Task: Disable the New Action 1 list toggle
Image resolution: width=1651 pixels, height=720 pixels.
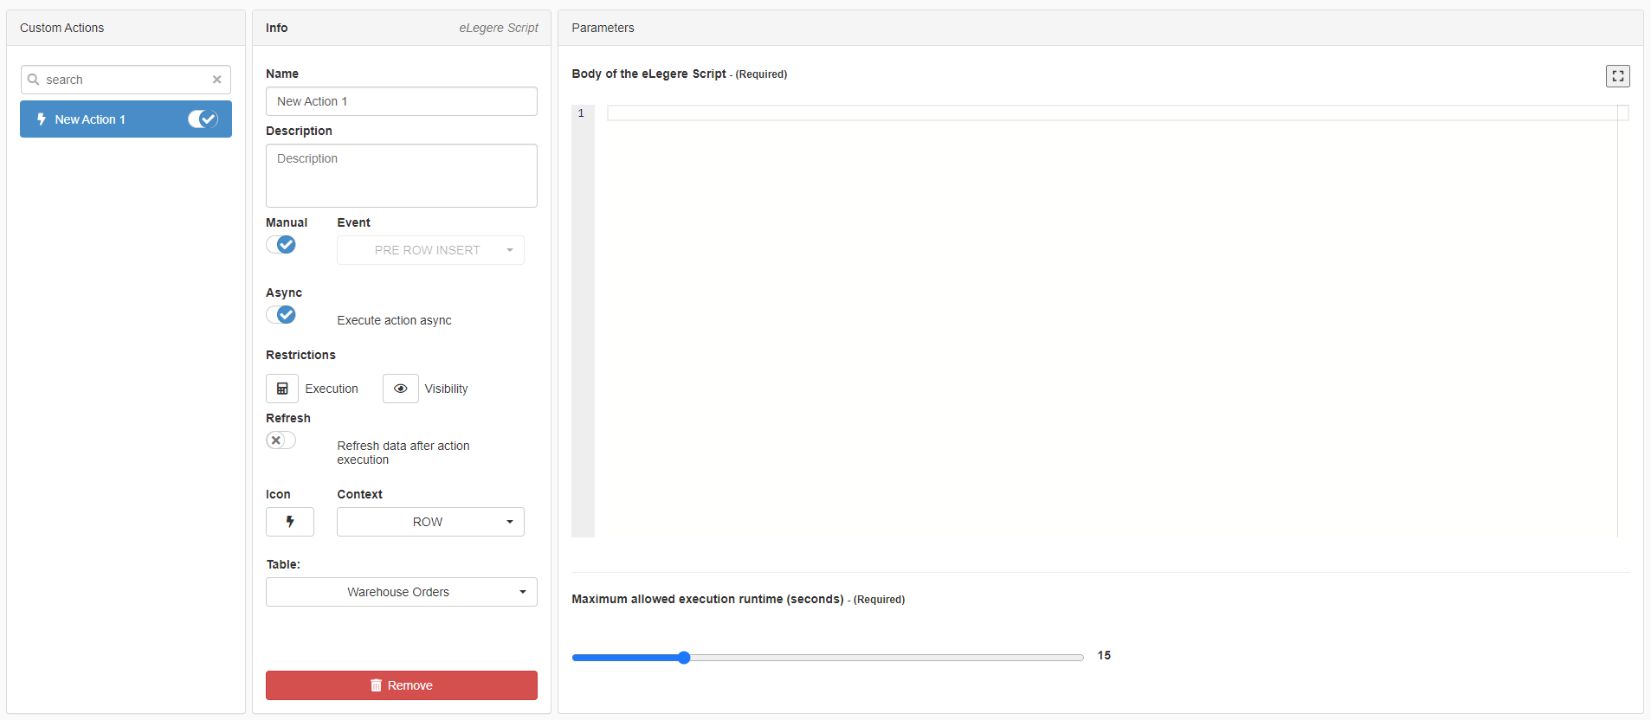Action: [203, 119]
